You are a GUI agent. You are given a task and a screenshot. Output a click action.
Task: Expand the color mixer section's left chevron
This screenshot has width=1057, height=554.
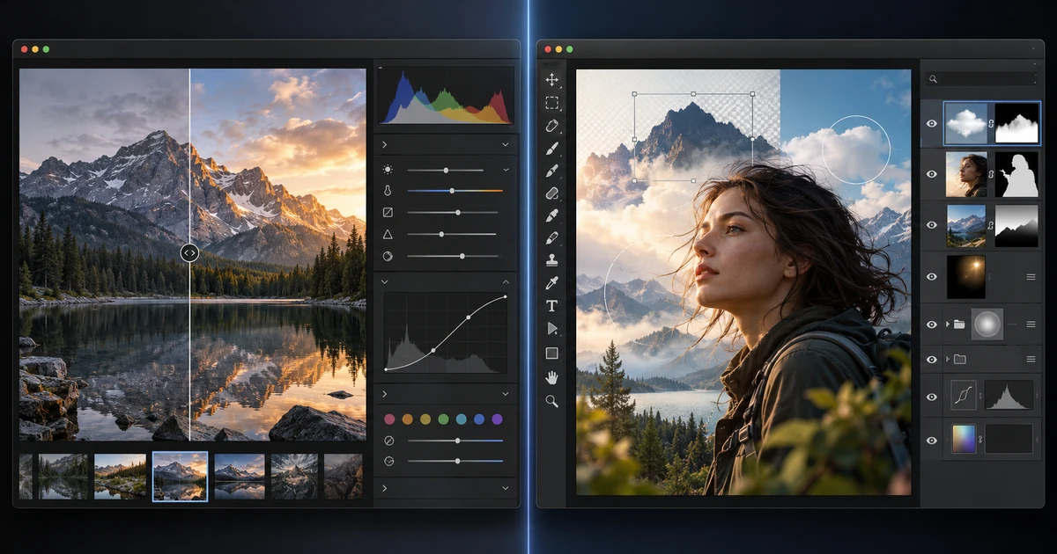click(x=385, y=394)
